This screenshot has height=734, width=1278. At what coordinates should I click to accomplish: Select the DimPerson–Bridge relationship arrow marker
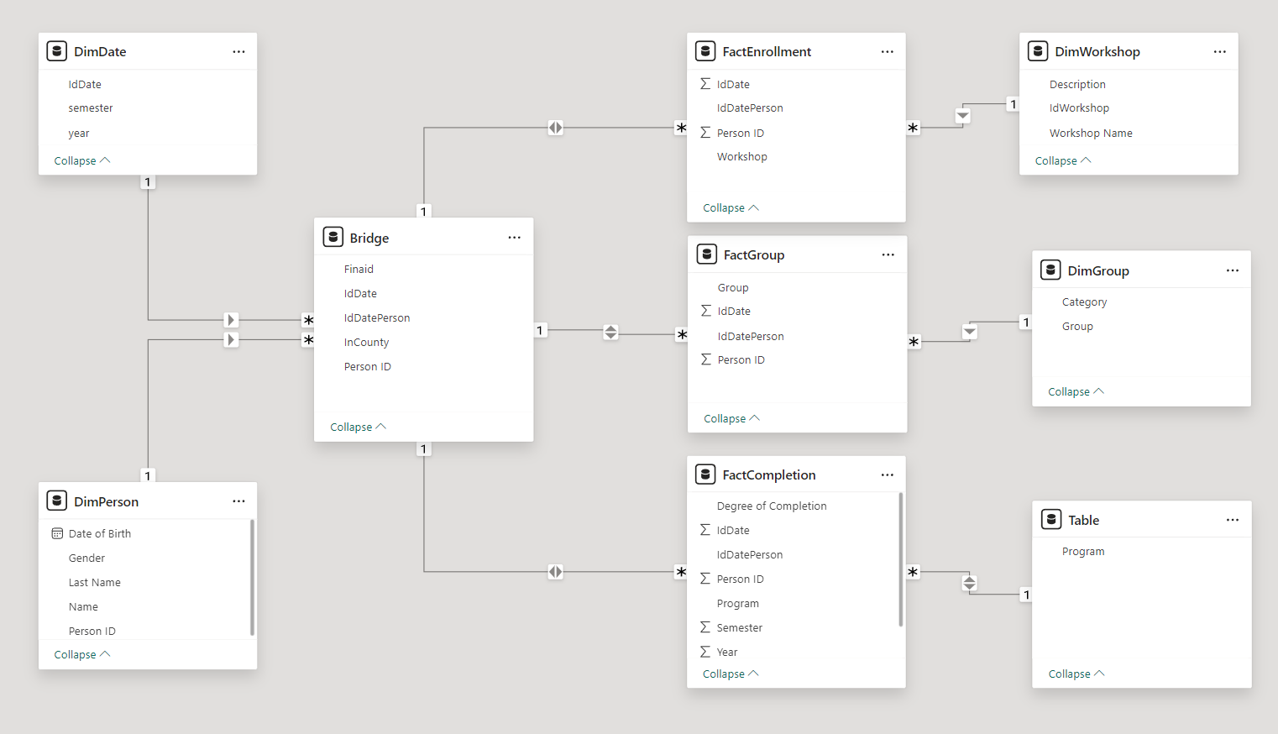pos(231,340)
